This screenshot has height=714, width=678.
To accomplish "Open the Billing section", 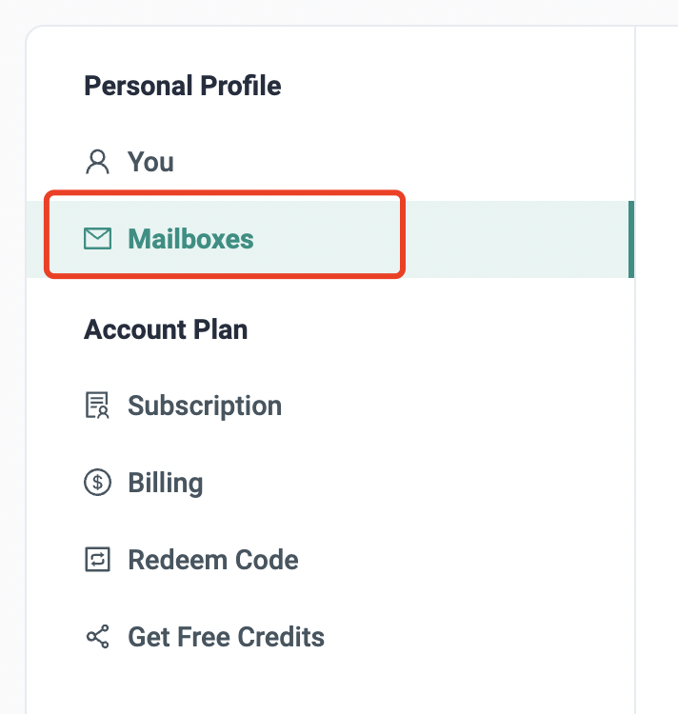I will 166,483.
